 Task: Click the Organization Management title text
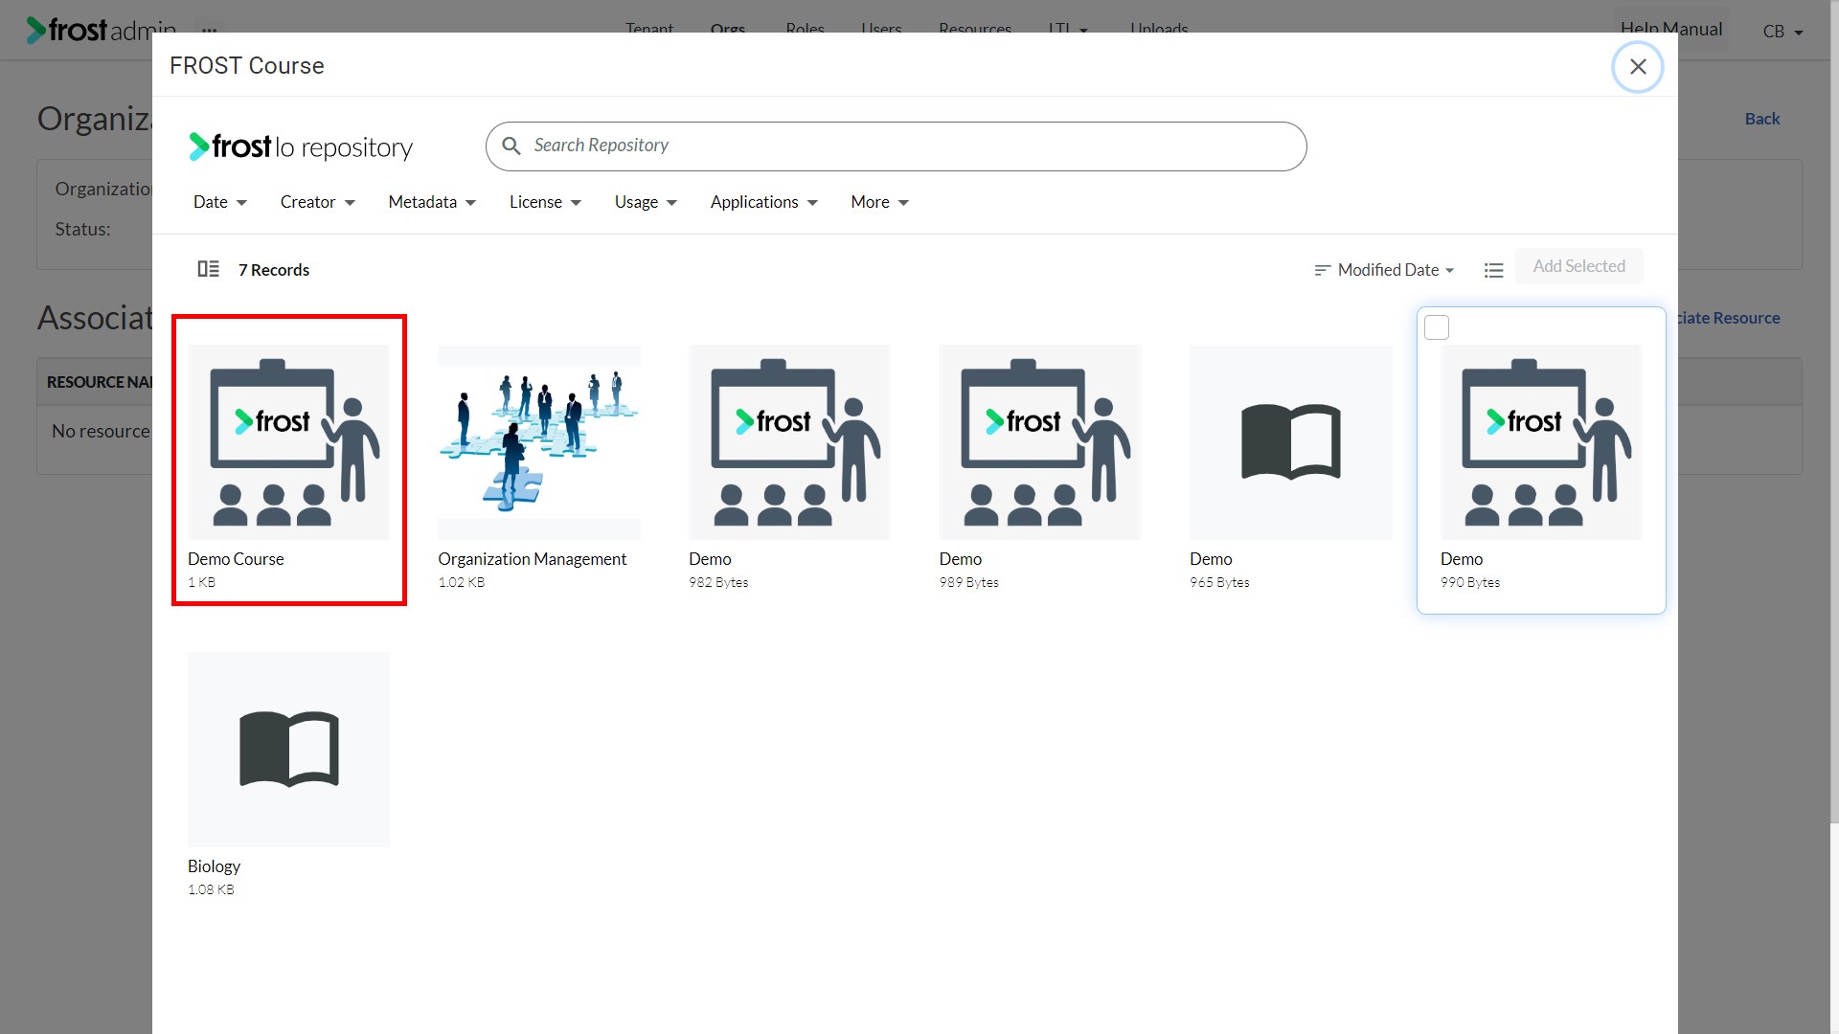(532, 559)
